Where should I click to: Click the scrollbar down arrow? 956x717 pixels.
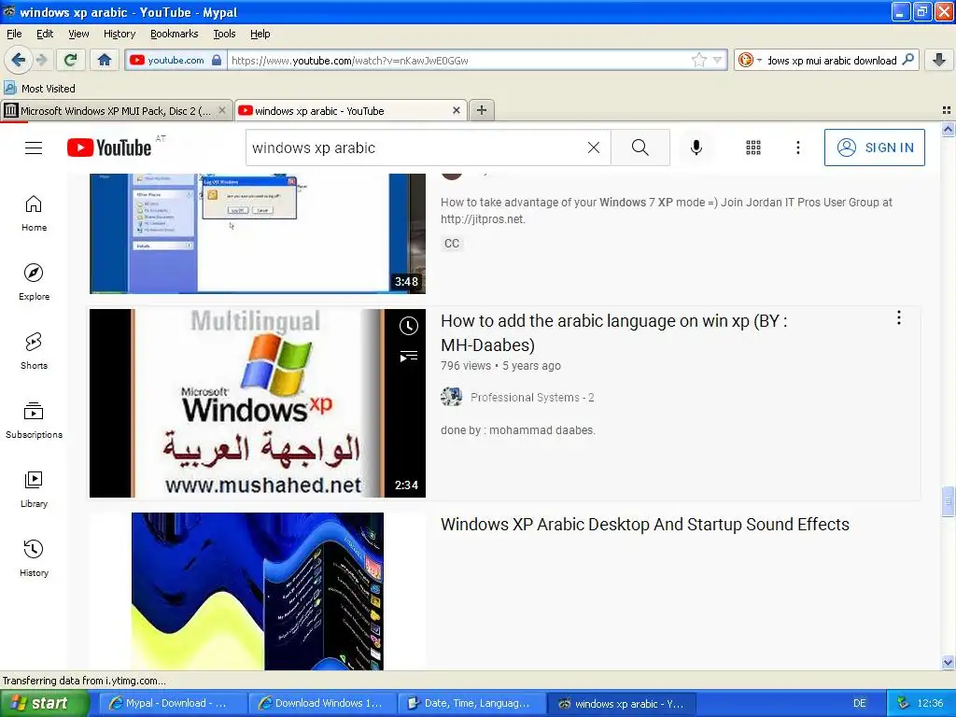pos(948,663)
